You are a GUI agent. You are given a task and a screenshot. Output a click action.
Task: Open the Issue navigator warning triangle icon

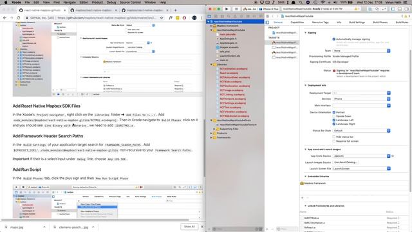pyautogui.click(x=235, y=16)
